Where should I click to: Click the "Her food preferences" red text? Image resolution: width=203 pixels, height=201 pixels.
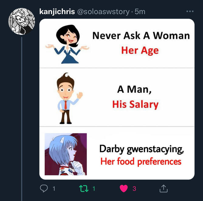pyautogui.click(x=141, y=161)
